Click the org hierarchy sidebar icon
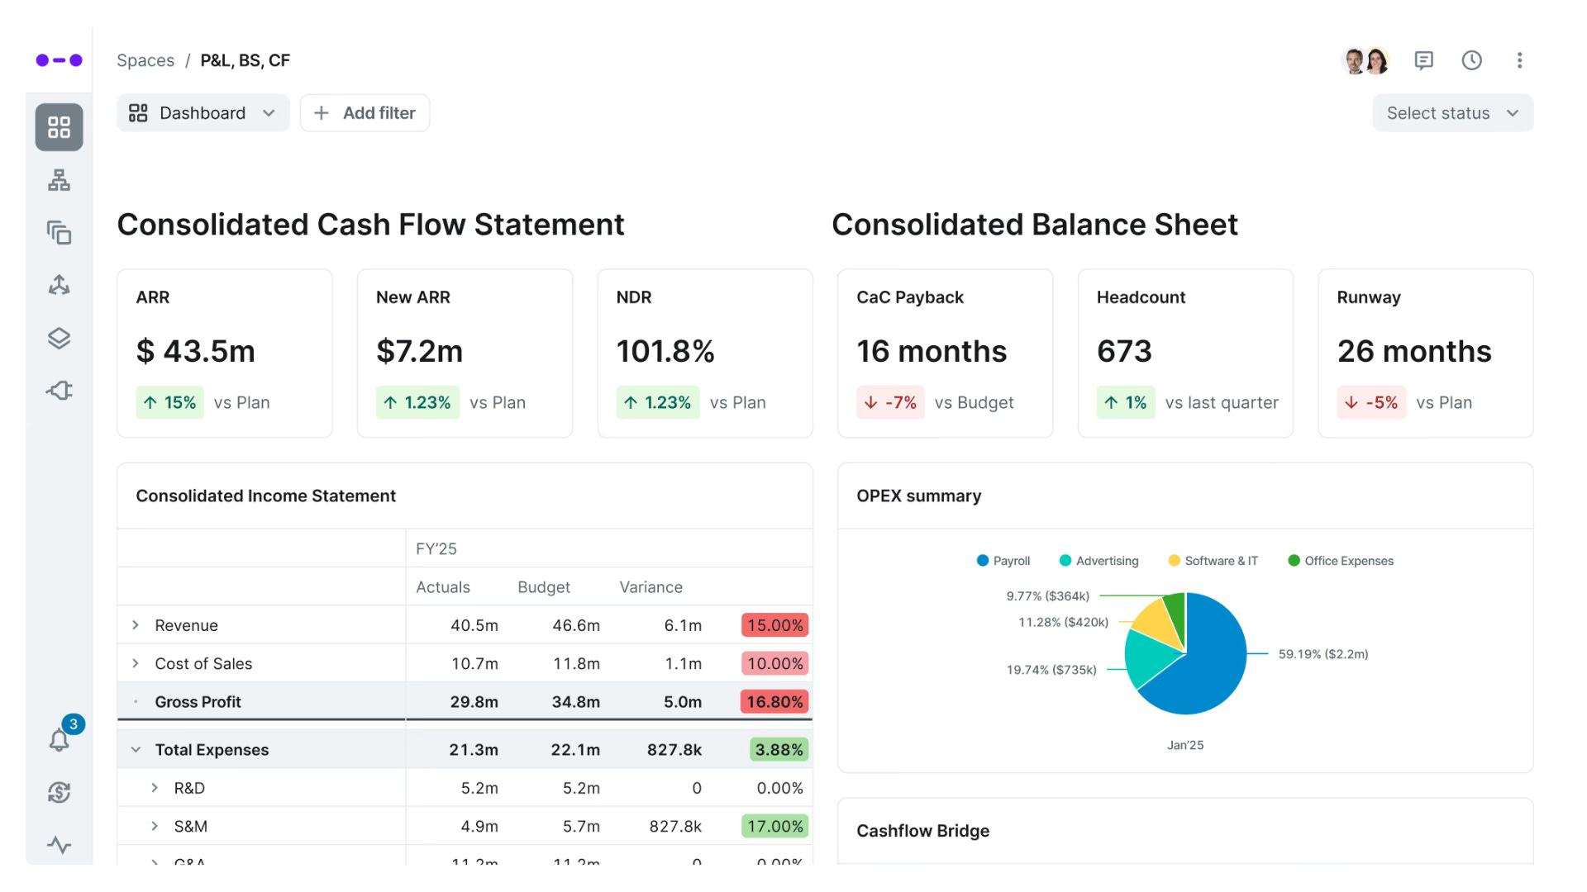 click(x=59, y=180)
